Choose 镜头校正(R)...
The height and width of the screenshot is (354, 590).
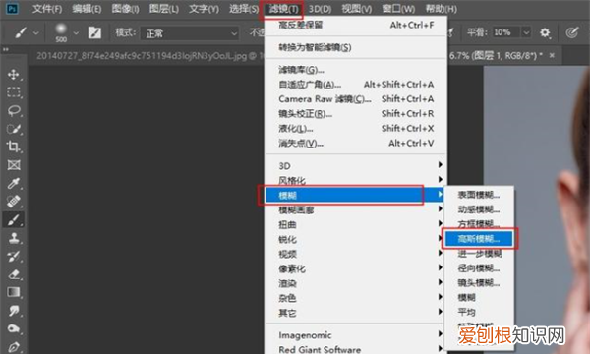356,114
